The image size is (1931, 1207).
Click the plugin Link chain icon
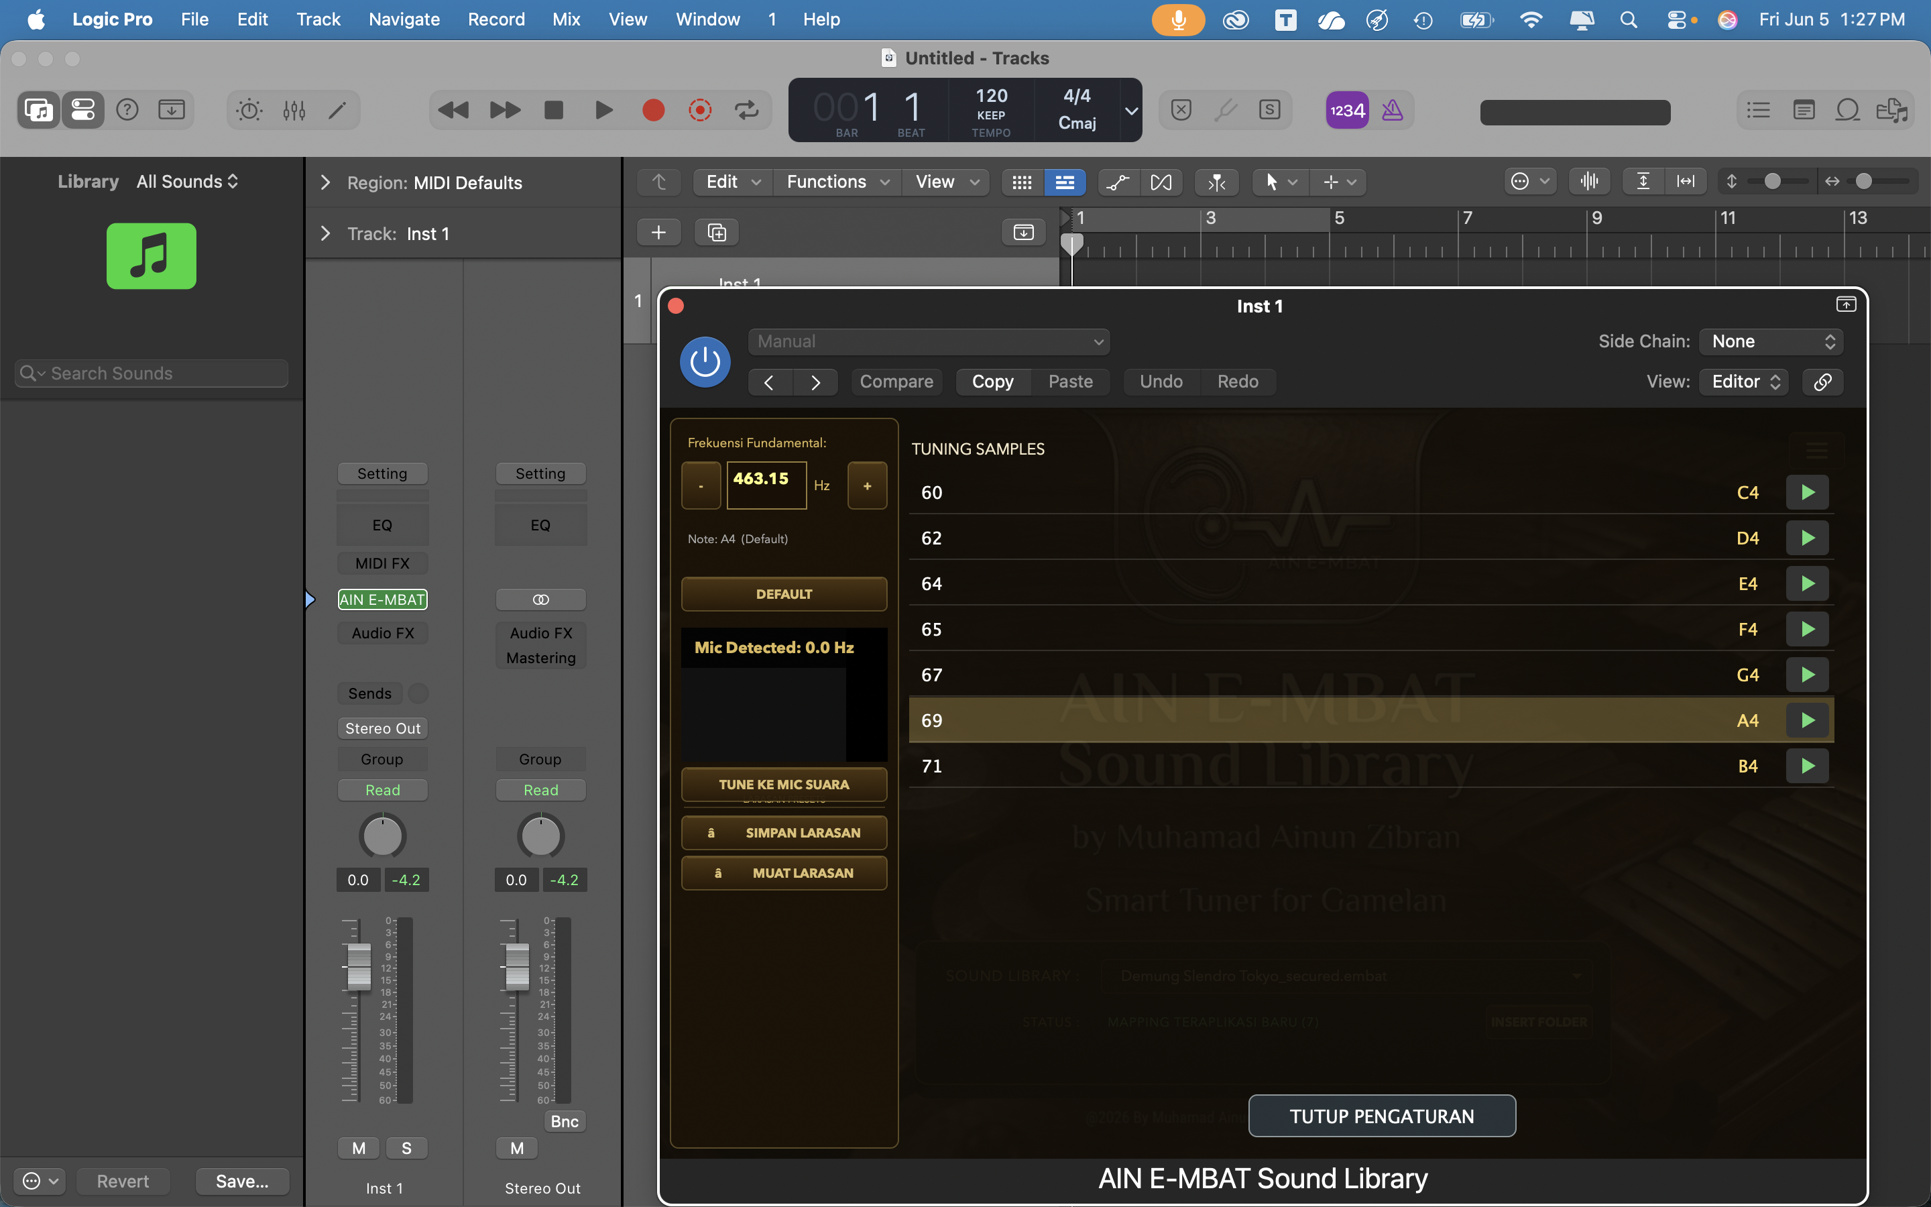coord(1822,382)
